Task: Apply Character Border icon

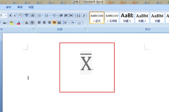Action: (32, 16)
